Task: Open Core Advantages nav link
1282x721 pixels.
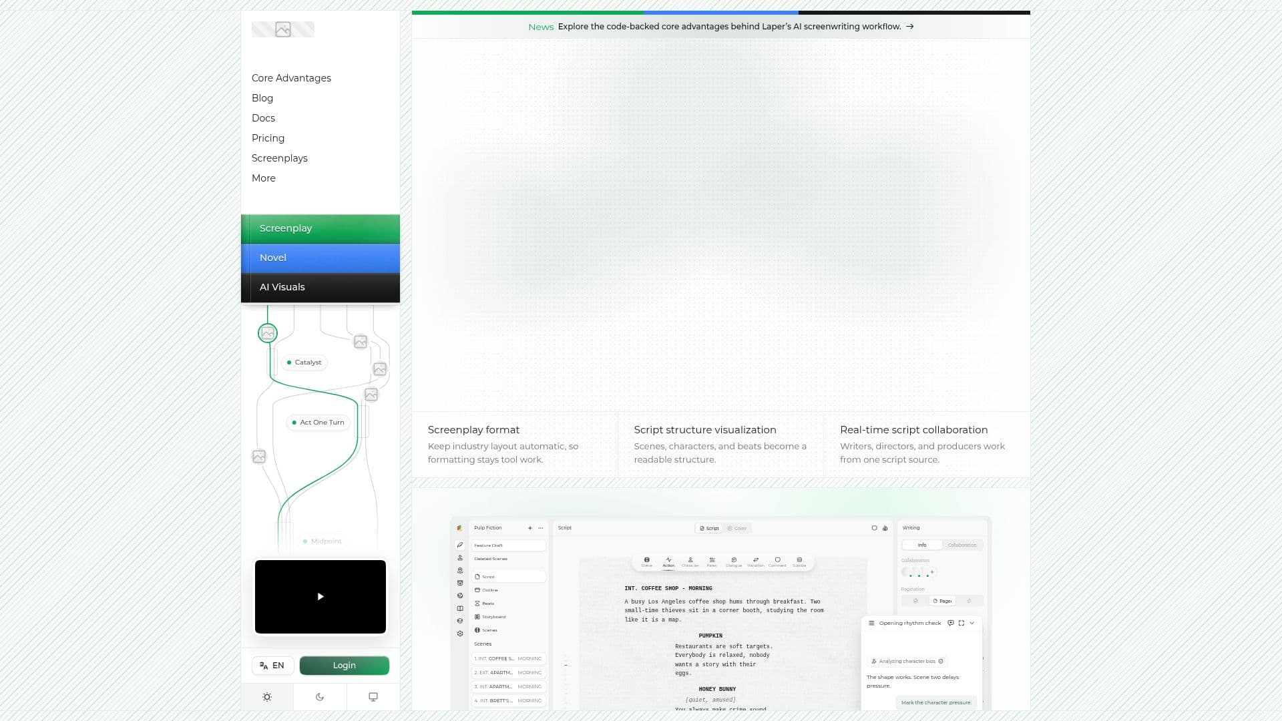Action: click(291, 78)
